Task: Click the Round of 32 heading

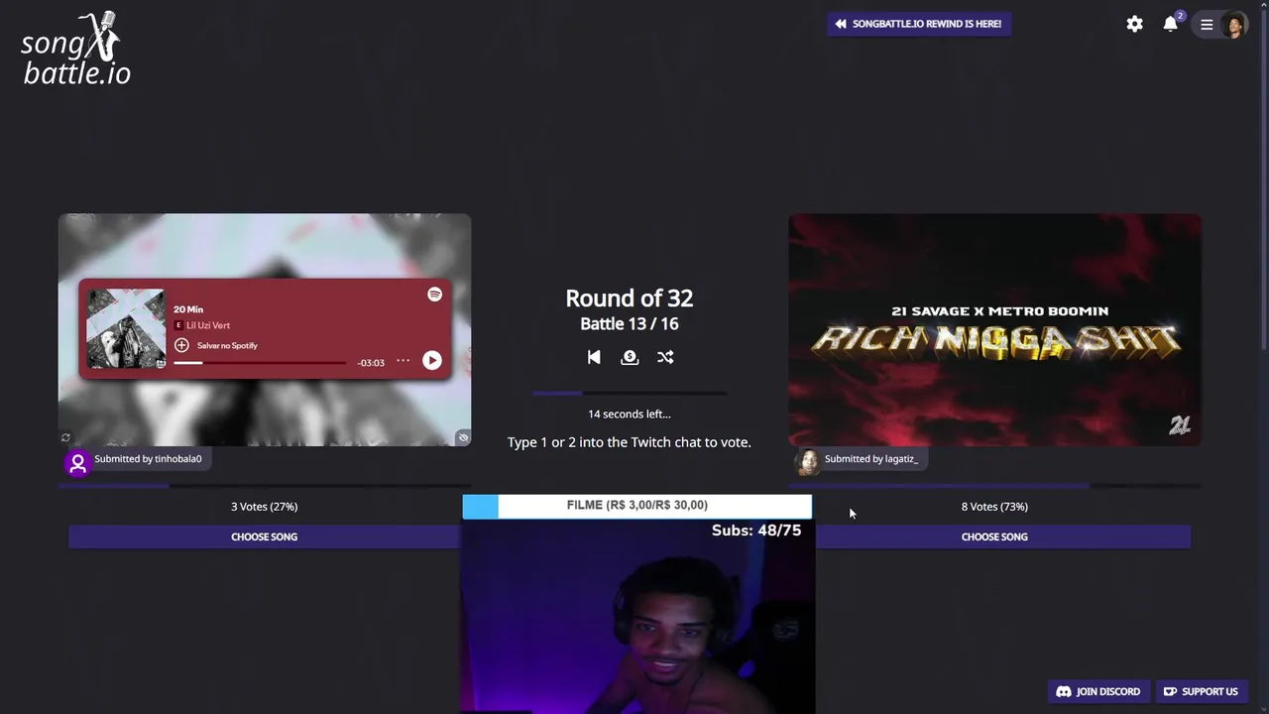Action: (630, 297)
